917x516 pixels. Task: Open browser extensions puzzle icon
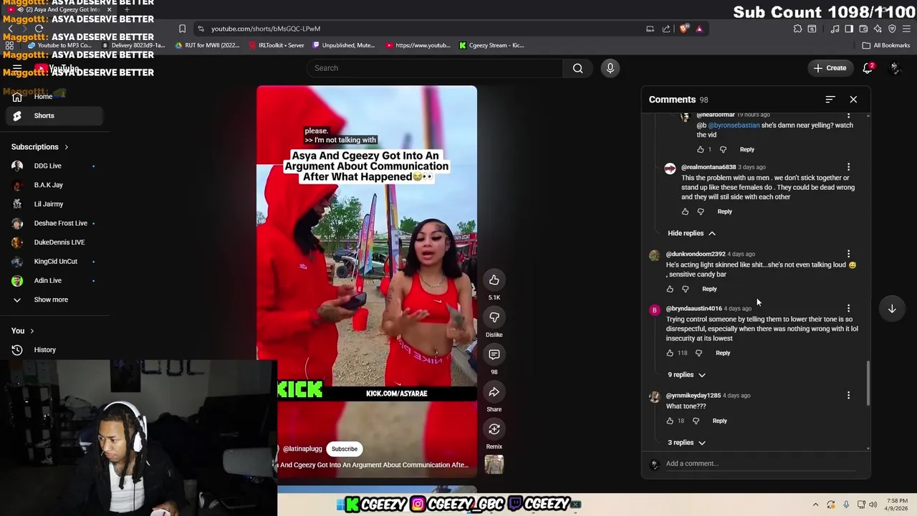797,29
